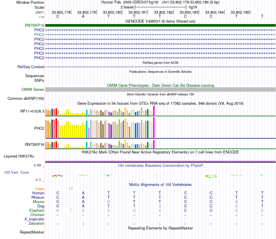276x239 pixels.
Task: Click the chr1: ruler label
Action: point(40,12)
